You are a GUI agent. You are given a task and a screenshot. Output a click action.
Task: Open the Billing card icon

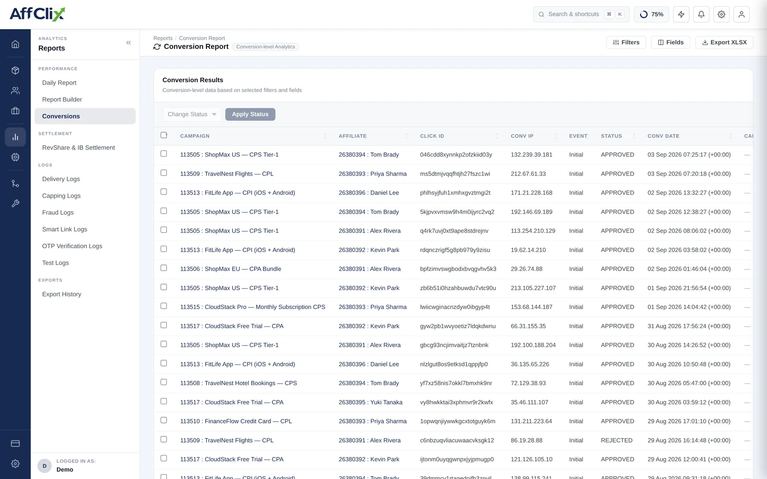click(15, 444)
